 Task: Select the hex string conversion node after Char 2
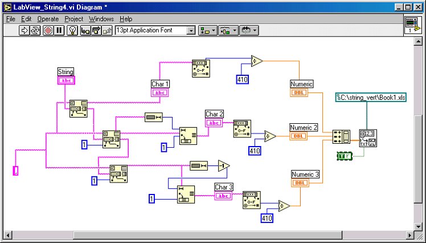coord(242,128)
